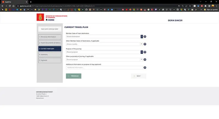Click the 'CURRENT TRAVEL PLAN' heading
This screenshot has height=119, width=219.
76,27
